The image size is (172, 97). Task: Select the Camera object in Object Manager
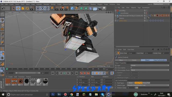(121, 18)
